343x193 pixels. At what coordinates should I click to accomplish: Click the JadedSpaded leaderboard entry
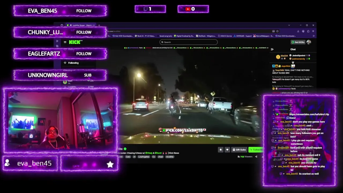[299, 55]
